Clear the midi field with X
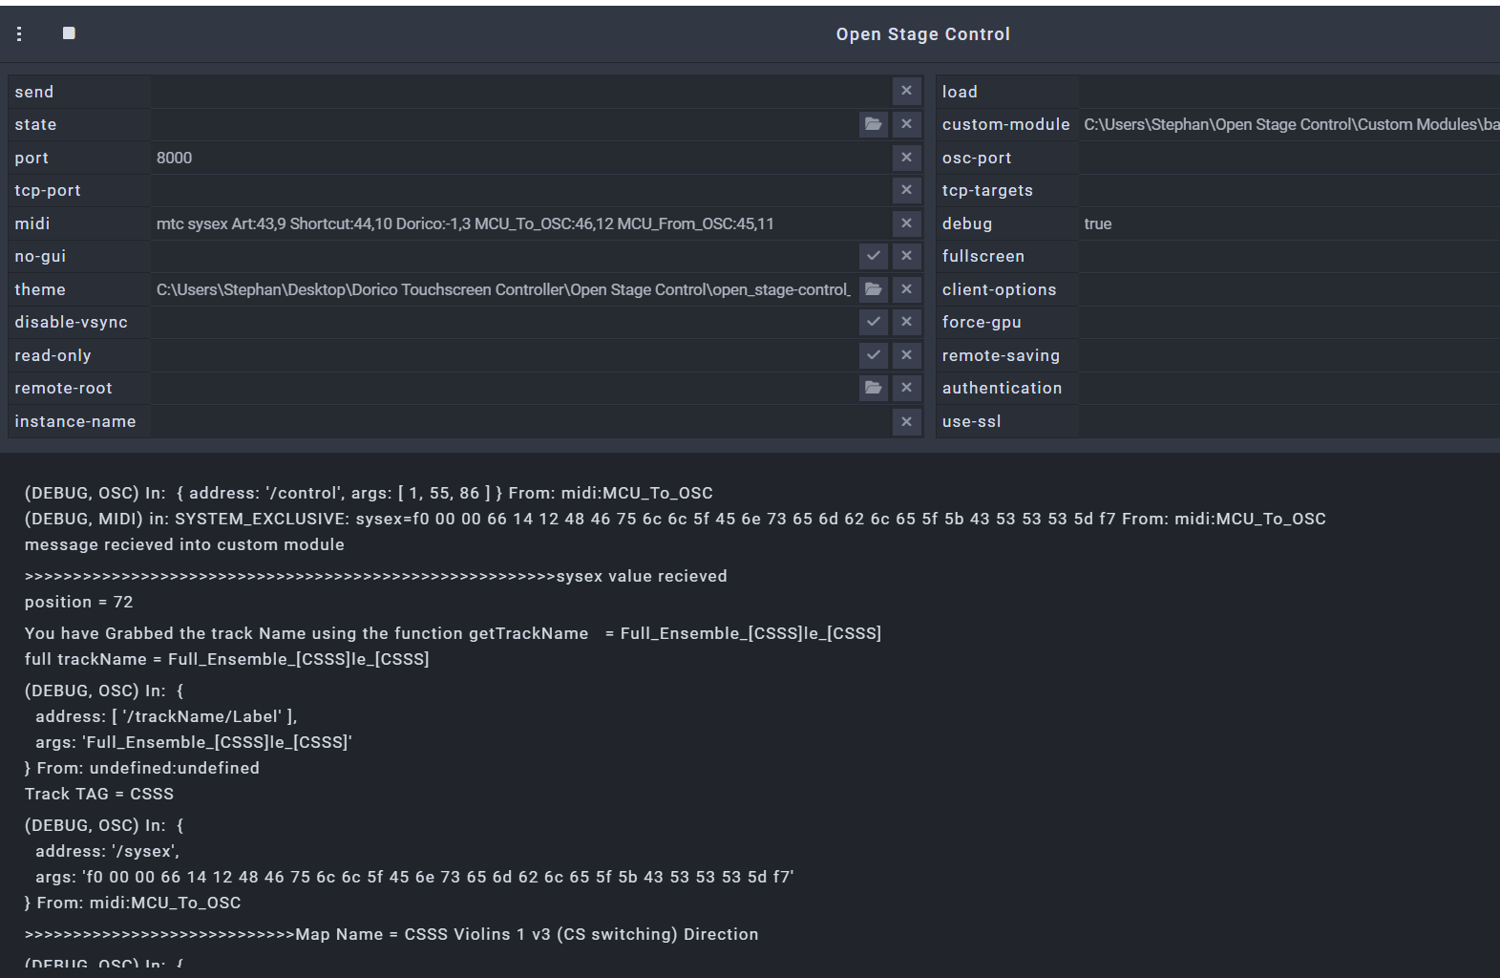The image size is (1500, 978). [906, 223]
